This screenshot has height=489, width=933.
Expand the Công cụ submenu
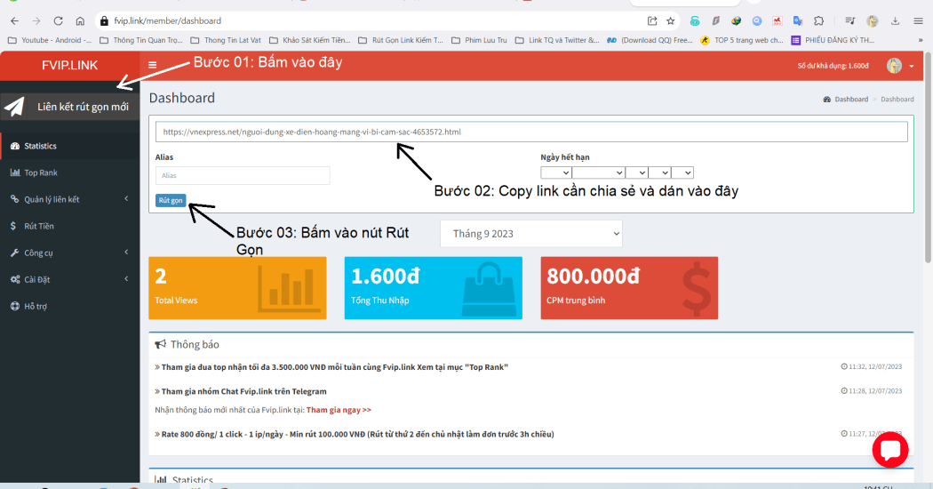(69, 253)
